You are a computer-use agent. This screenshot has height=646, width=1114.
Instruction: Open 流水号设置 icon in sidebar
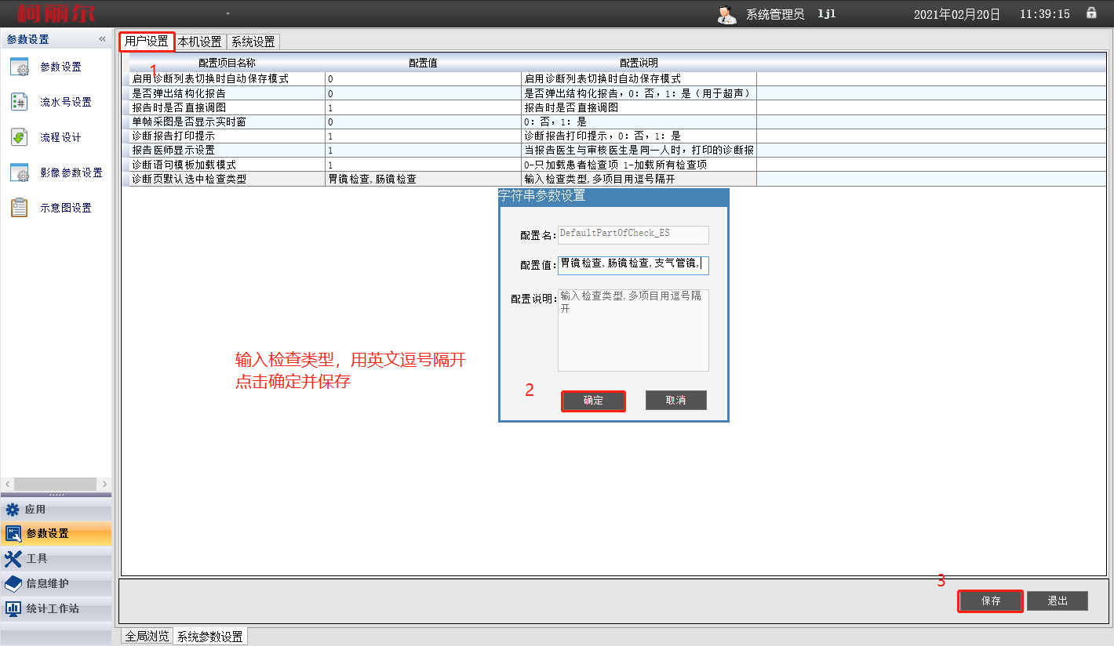click(20, 103)
